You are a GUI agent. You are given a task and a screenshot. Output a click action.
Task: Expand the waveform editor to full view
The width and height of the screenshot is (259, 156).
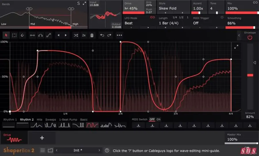coord(236,47)
